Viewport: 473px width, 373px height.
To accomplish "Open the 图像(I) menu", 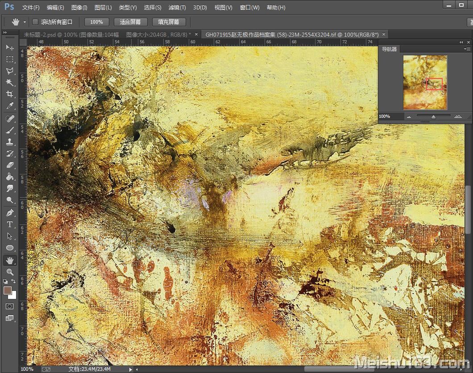I will click(79, 8).
